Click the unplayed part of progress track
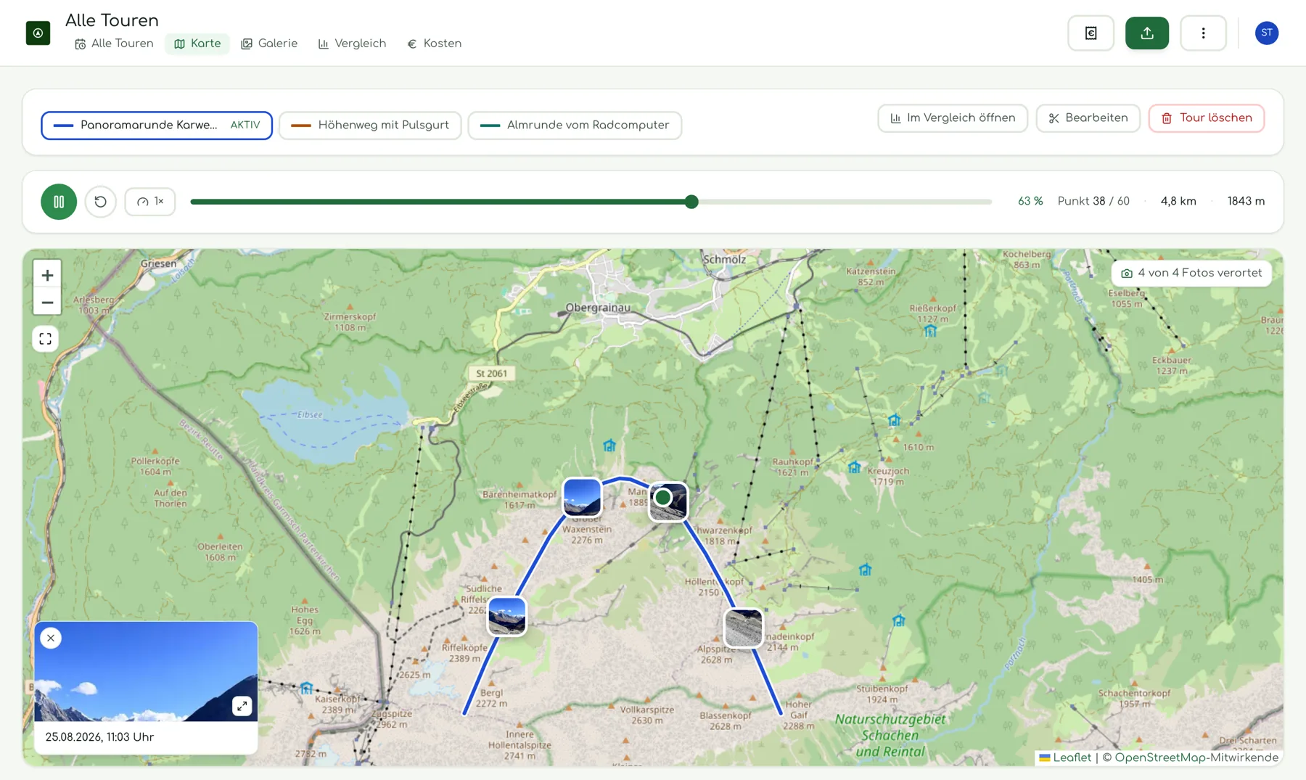Image resolution: width=1306 pixels, height=780 pixels. click(845, 202)
